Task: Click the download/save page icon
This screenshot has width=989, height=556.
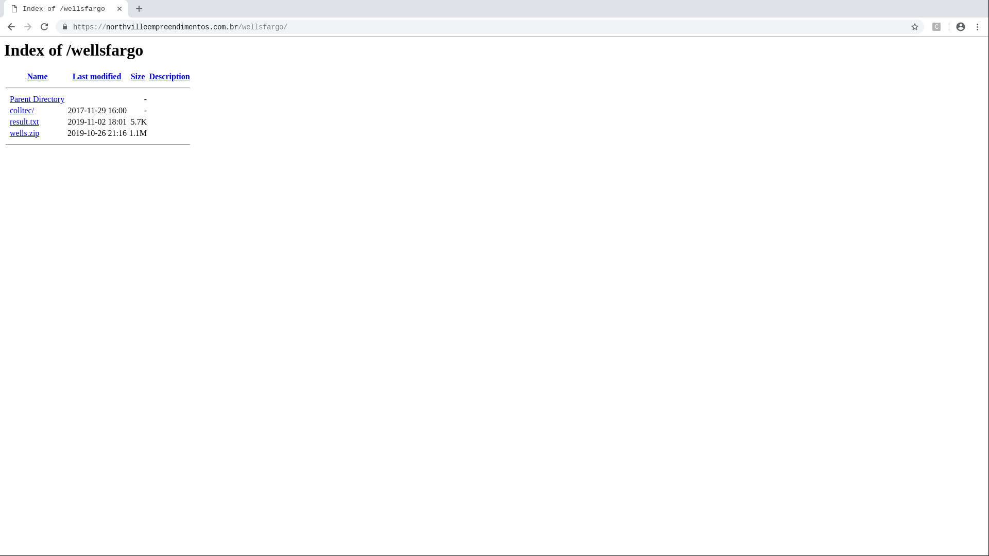Action: coord(936,26)
